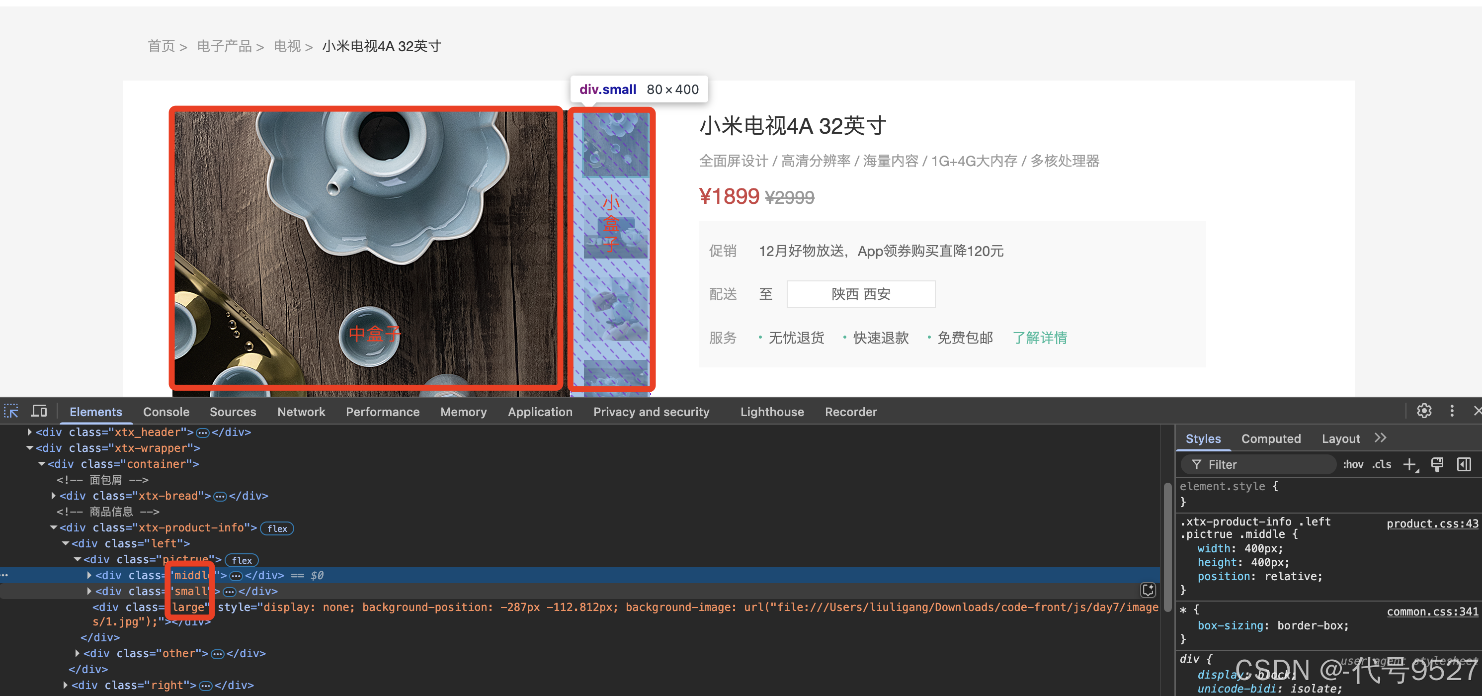Open the Recorder tab

(851, 412)
